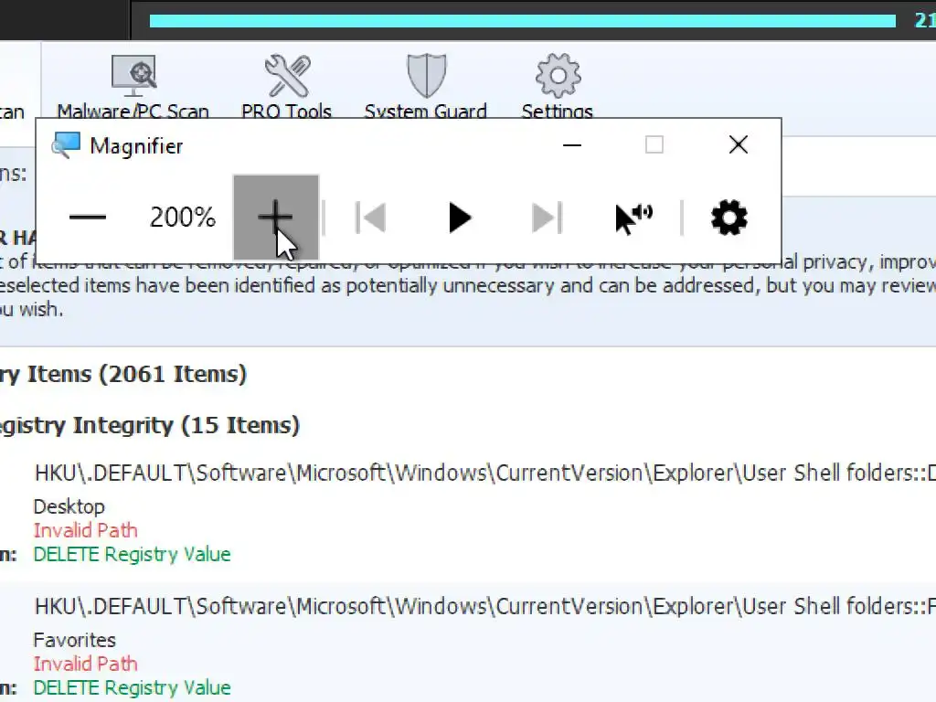This screenshot has height=702, width=936.
Task: Open the Malware/PC Scan tab
Action: coord(133,87)
